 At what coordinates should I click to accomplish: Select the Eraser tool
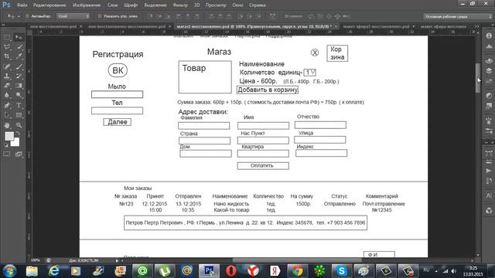coord(7,86)
